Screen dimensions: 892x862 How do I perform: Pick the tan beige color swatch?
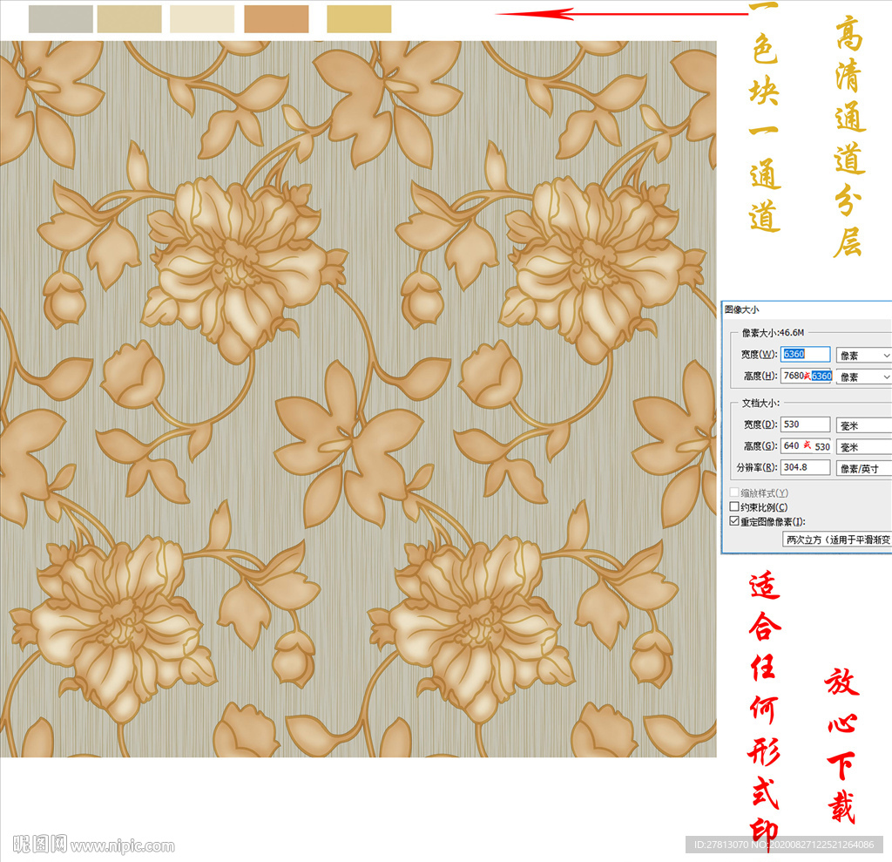129,19
